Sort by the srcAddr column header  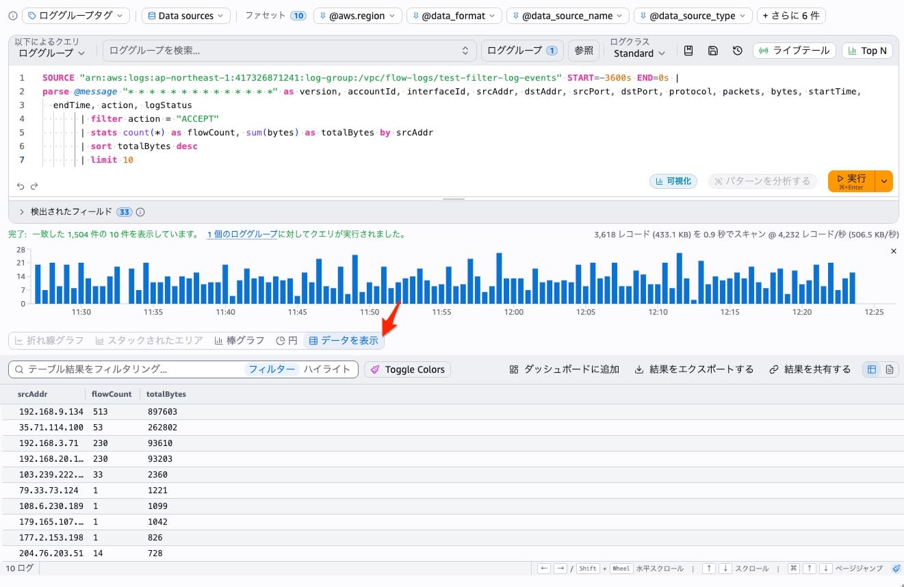pos(32,394)
